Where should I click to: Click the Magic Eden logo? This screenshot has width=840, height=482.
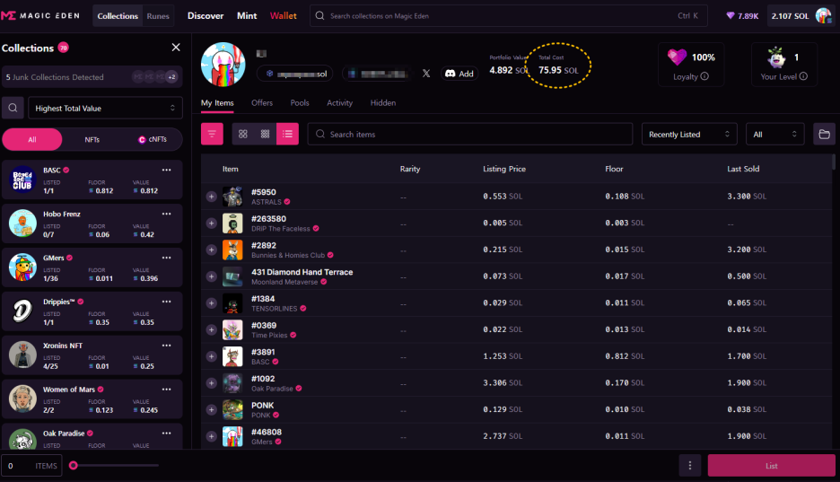pyautogui.click(x=40, y=15)
